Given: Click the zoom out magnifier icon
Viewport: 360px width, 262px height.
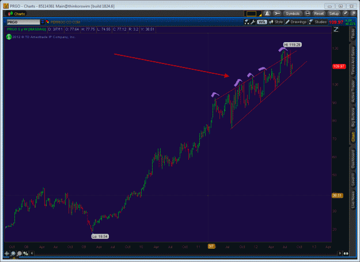Looking at the screenshot, I should click(20, 253).
